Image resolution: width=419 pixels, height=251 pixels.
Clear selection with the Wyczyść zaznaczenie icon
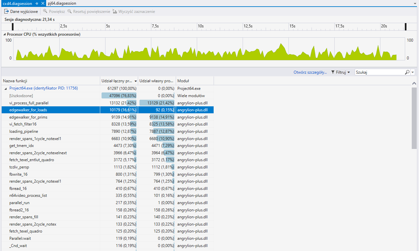[x=114, y=11]
